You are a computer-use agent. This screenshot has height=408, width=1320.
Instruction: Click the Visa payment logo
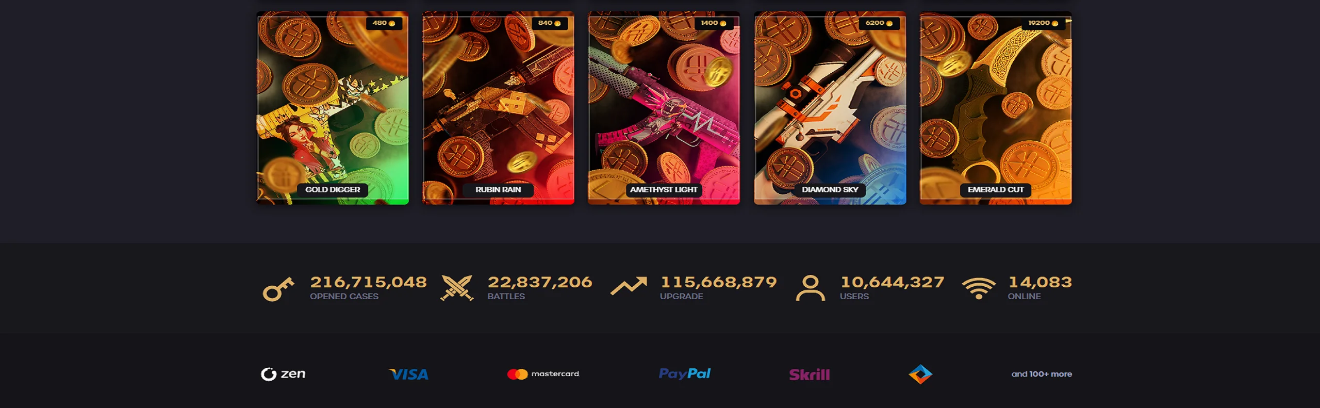click(408, 374)
